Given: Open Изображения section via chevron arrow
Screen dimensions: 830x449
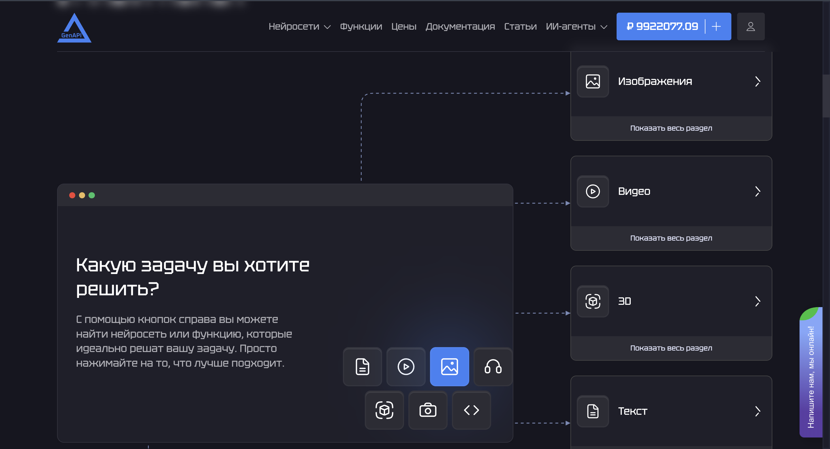Looking at the screenshot, I should 757,81.
